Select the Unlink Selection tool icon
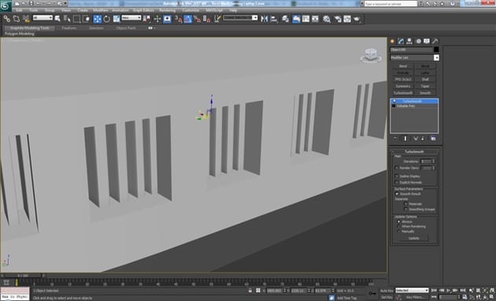The image size is (496, 301). click(x=17, y=19)
